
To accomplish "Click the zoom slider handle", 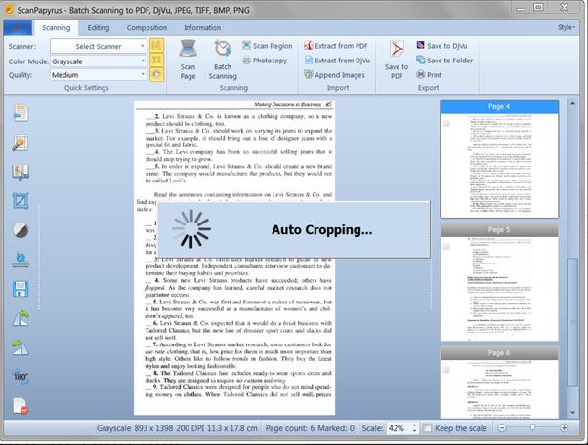I will point(532,427).
